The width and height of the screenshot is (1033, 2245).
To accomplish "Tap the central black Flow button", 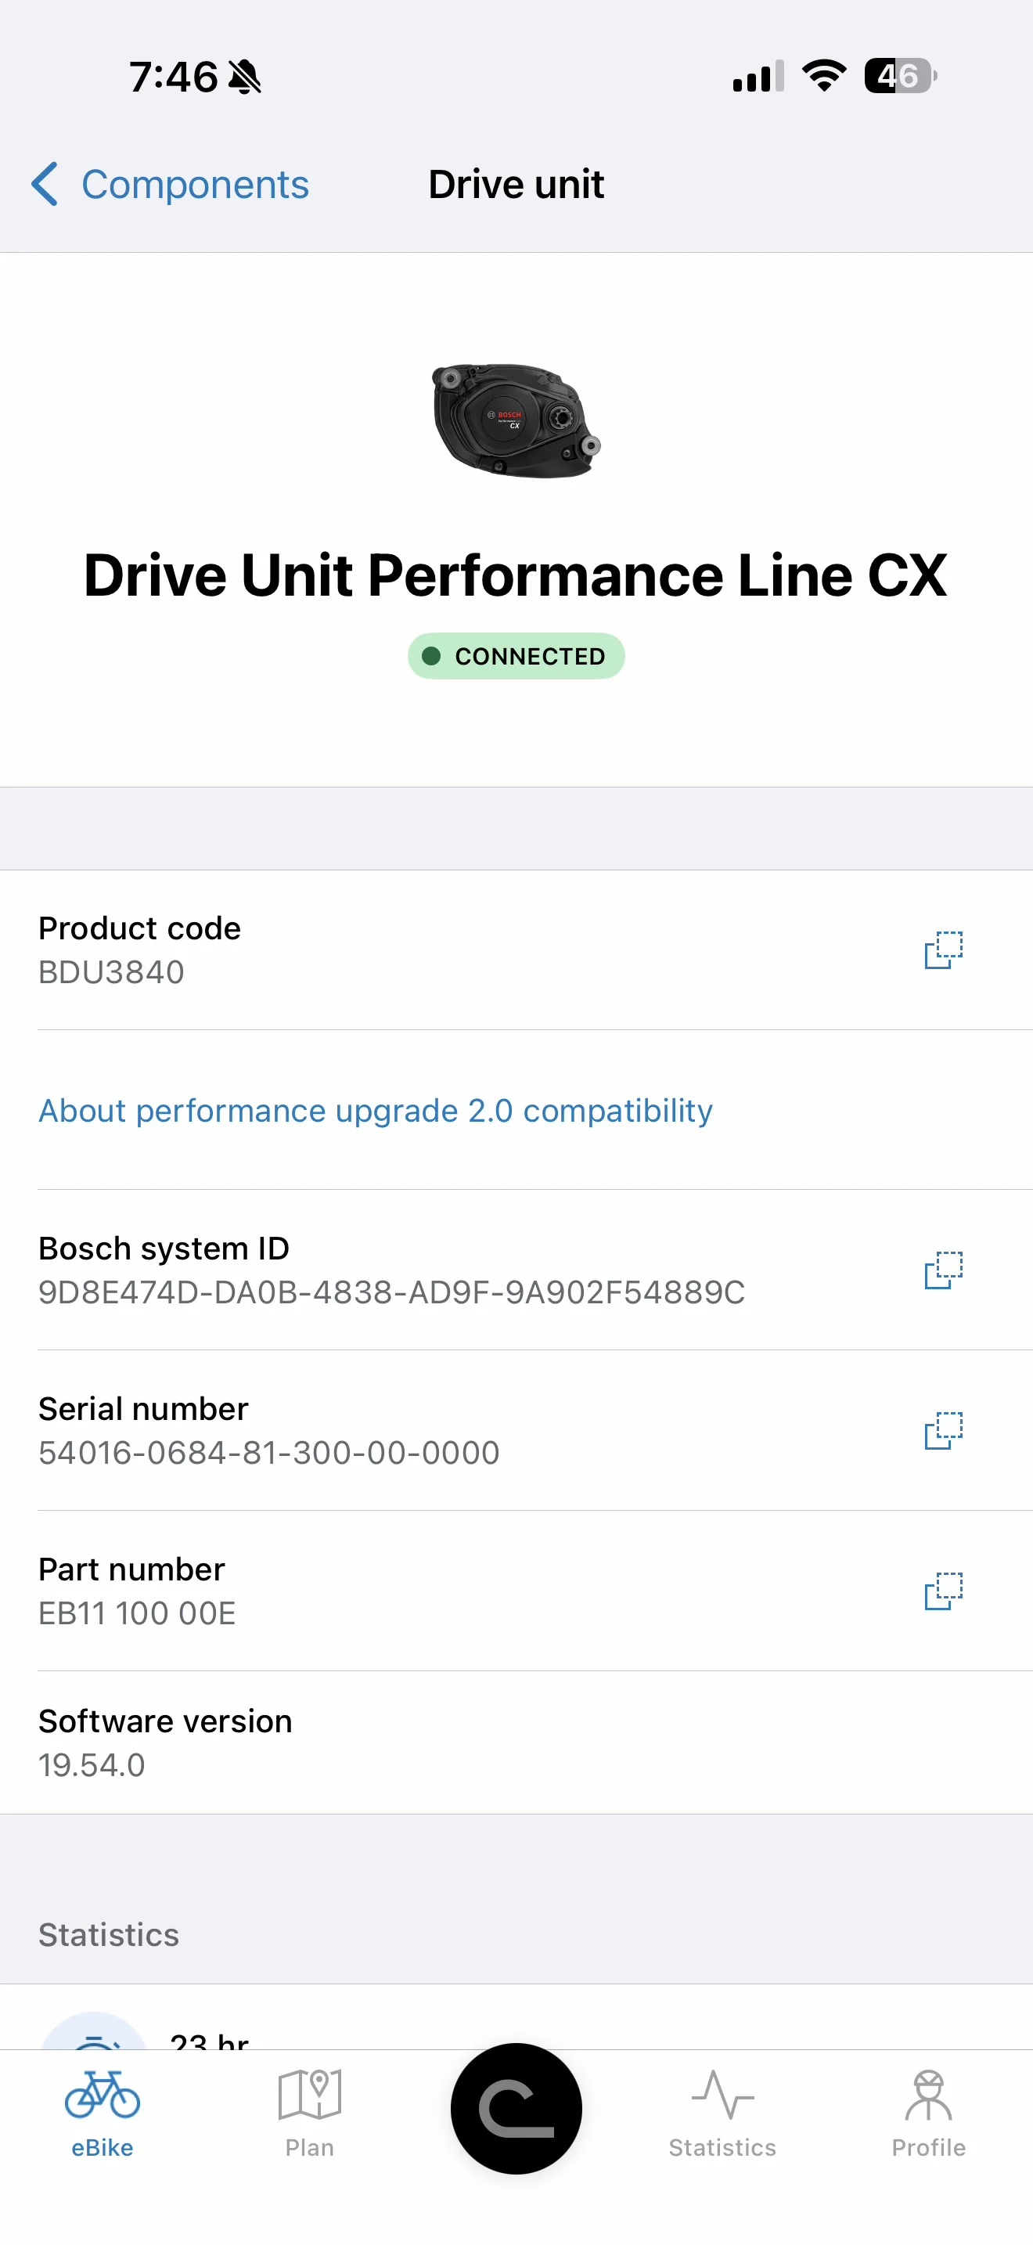I will [516, 2108].
